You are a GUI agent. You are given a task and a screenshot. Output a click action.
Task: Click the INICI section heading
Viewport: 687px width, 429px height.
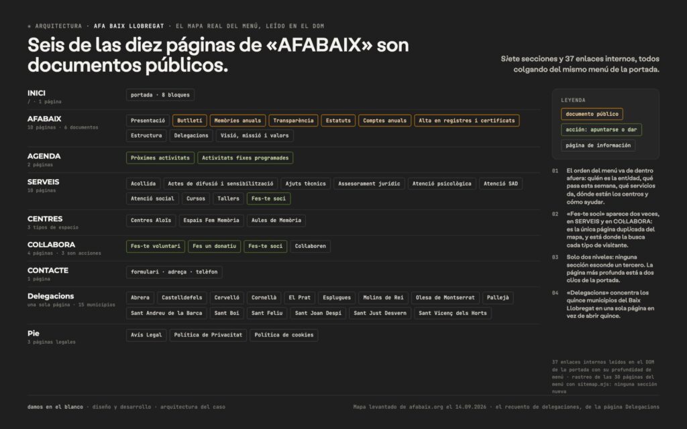36,93
